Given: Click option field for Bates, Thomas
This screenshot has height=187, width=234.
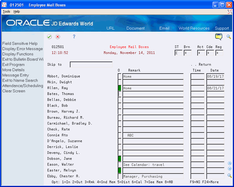Looking at the screenshot, I should pyautogui.click(x=119, y=94).
